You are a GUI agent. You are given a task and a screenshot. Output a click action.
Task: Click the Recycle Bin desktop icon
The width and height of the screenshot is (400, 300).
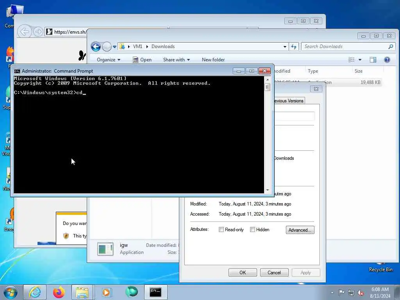tap(380, 267)
